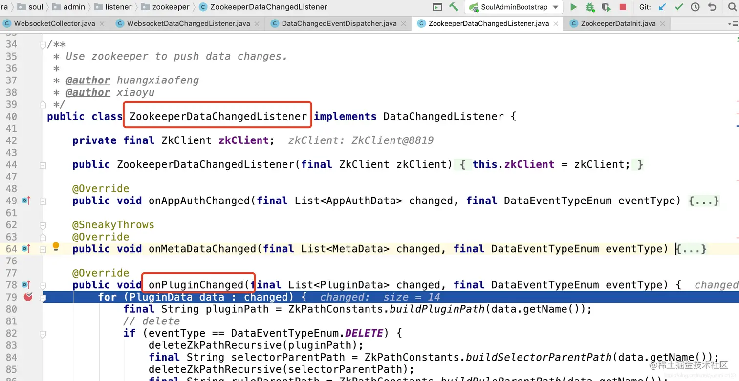Collapse the onPluginChanged method at line 78

coord(43,285)
